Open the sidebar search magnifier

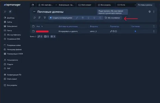point(5,11)
